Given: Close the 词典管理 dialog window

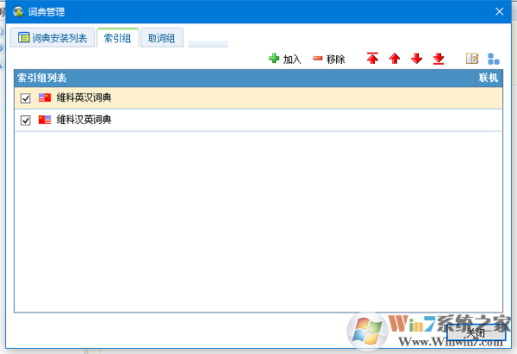Looking at the screenshot, I should coord(499,11).
